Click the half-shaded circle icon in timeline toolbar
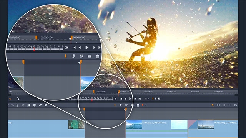 pyautogui.click(x=35, y=105)
